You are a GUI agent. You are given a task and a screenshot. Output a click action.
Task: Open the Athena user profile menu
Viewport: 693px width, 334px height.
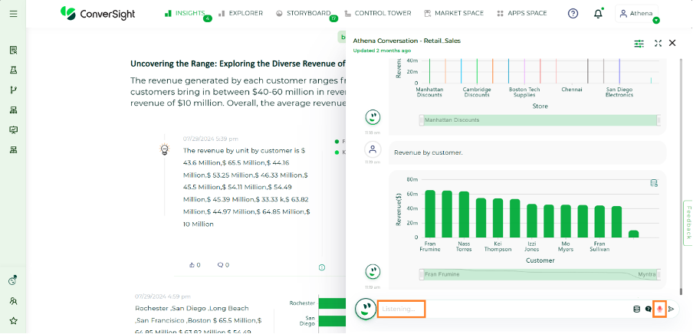636,14
